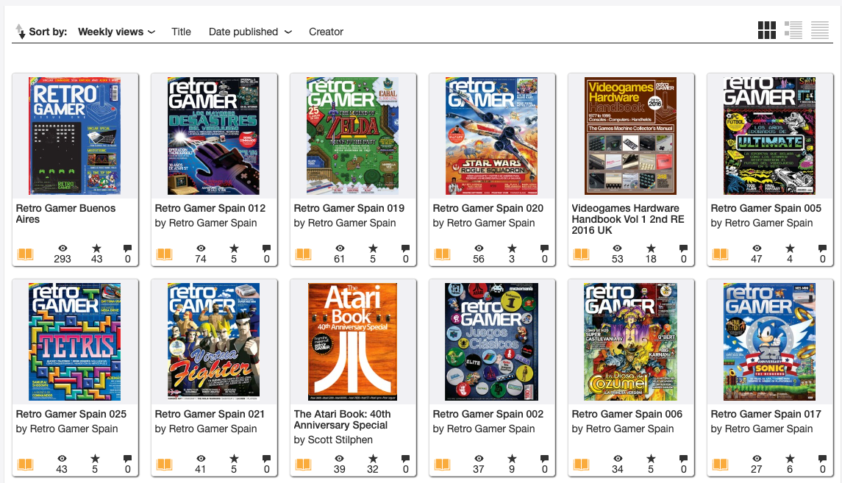Image resolution: width=842 pixels, height=483 pixels.
Task: Click the 32 favorites count on Atari Book
Action: pos(373,470)
